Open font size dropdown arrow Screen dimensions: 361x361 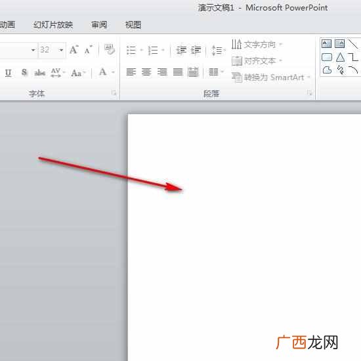coord(61,50)
